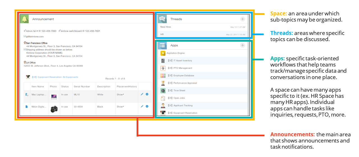The image size is (359, 157).
Task: Open the HR thread
Action: click(162, 34)
